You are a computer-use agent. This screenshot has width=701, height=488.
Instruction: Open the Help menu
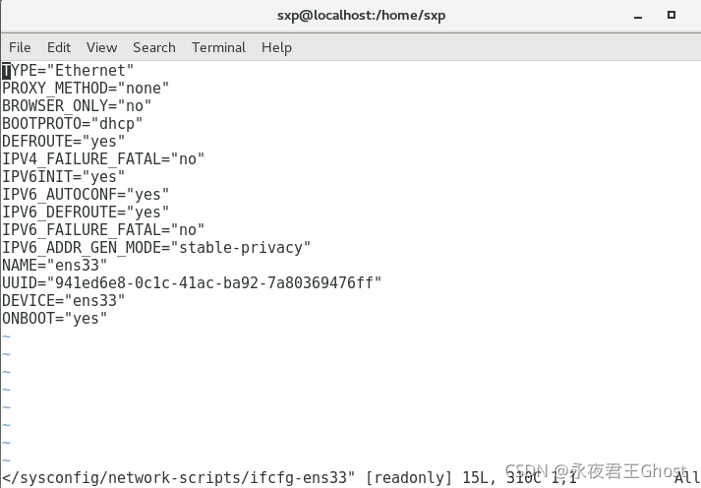276,47
